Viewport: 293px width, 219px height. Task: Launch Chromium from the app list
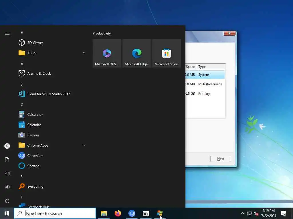(52, 155)
